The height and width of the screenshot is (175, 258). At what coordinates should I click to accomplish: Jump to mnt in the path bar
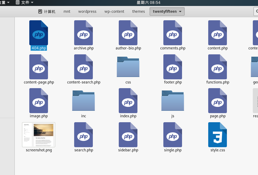click(67, 11)
